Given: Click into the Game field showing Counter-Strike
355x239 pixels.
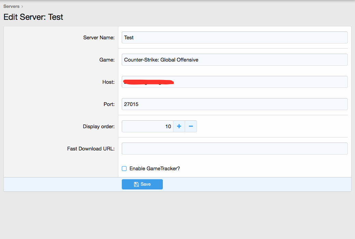Looking at the screenshot, I should pos(235,60).
